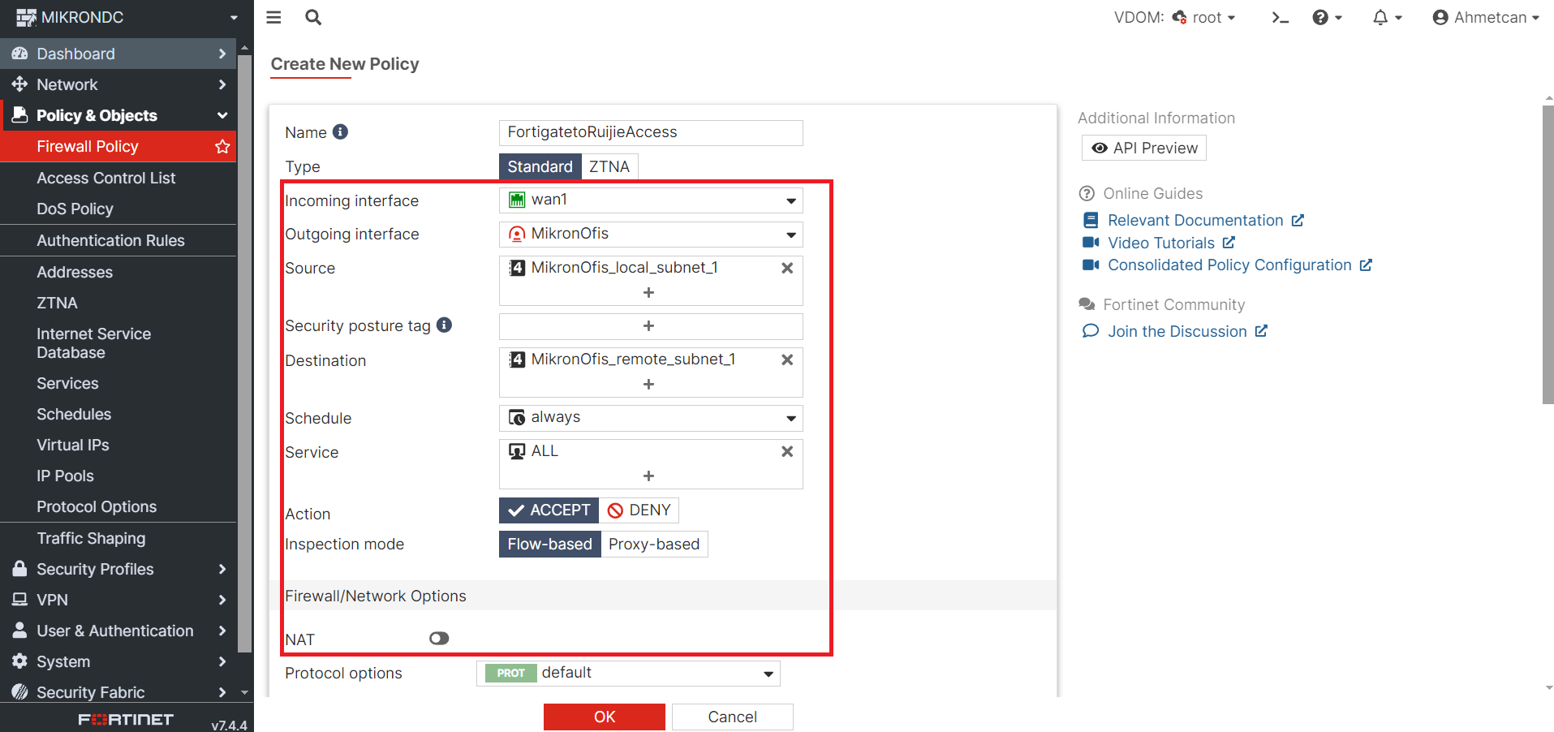Add another Destination entry with plus

pos(648,384)
